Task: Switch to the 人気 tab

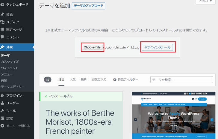Action: [72, 80]
